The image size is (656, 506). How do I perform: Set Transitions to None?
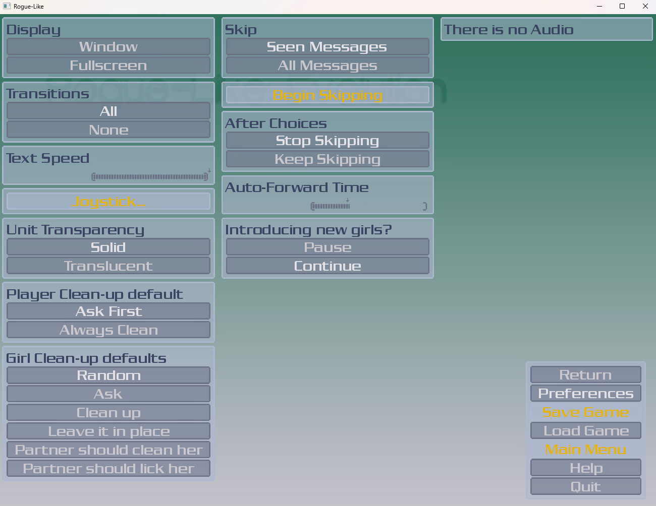click(108, 130)
